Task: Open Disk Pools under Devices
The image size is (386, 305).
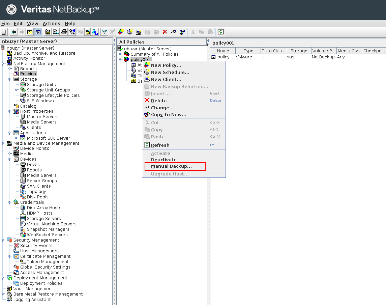Action: click(x=38, y=197)
